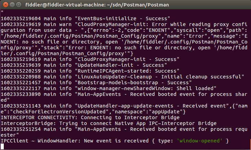Image resolution: width=251 pixels, height=150 pixels.
Task: Click the green 'window-opened' text
Action: (200, 141)
